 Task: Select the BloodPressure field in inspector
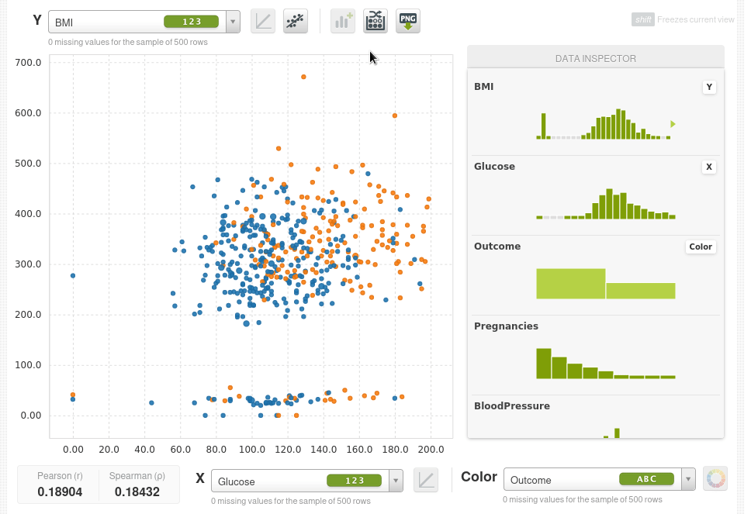click(x=511, y=405)
